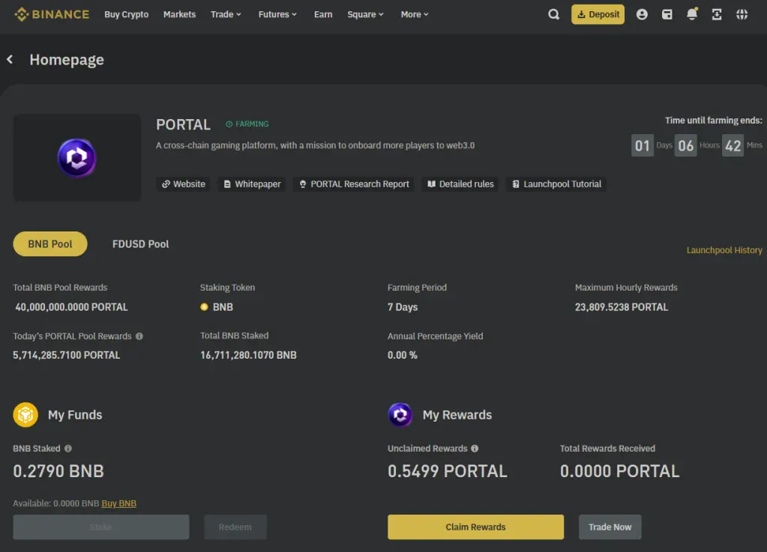The width and height of the screenshot is (767, 552).
Task: Open Markets in the top menu
Action: (x=179, y=15)
